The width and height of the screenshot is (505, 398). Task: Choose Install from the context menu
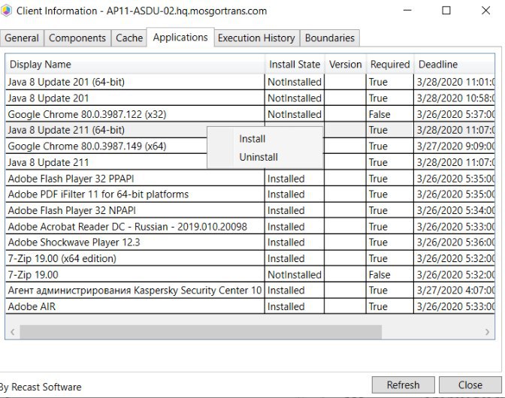pos(252,139)
